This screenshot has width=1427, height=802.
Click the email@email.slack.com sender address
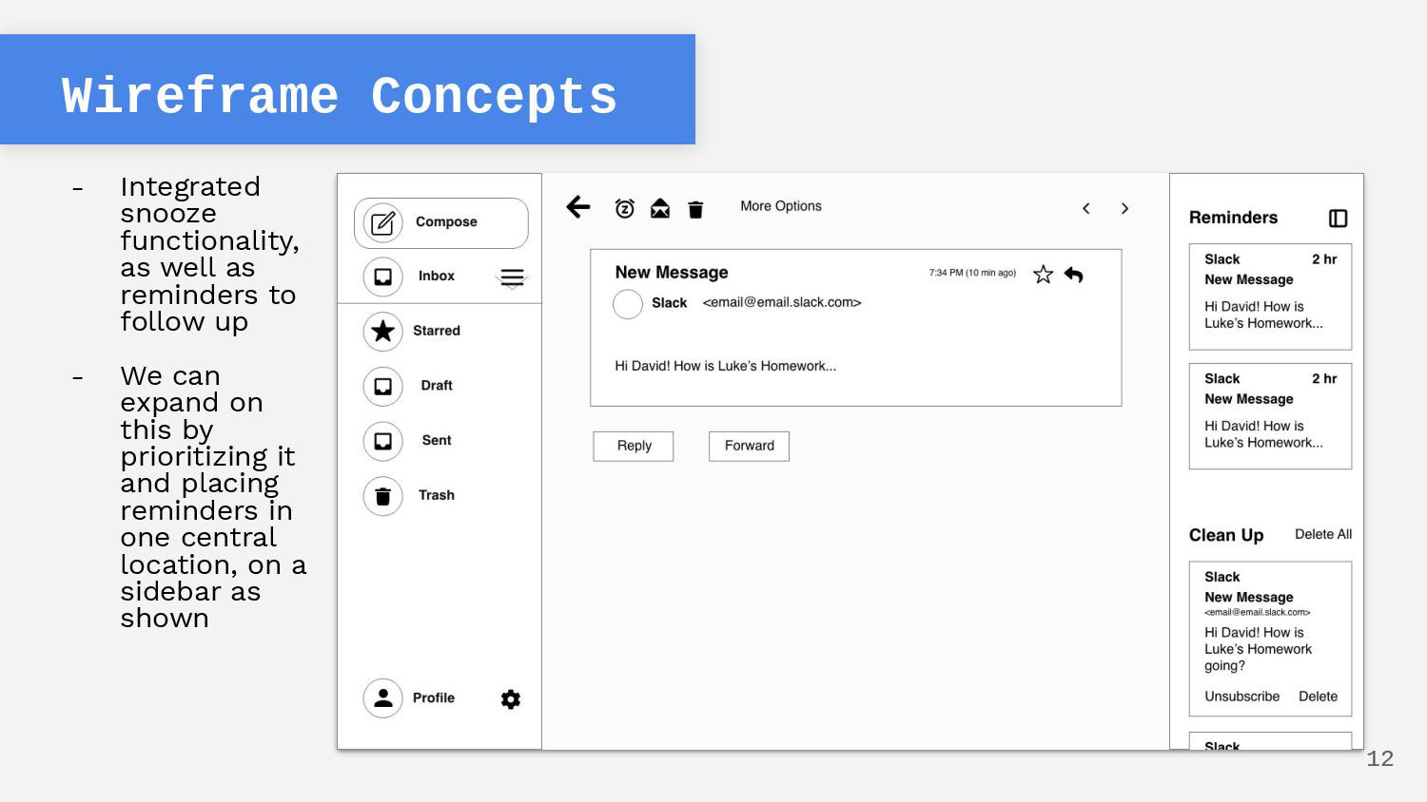pos(782,302)
